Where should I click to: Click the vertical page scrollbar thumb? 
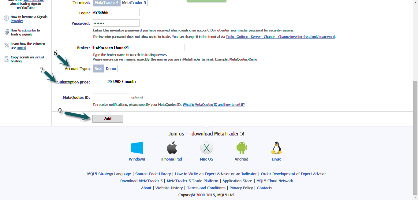click(415, 138)
